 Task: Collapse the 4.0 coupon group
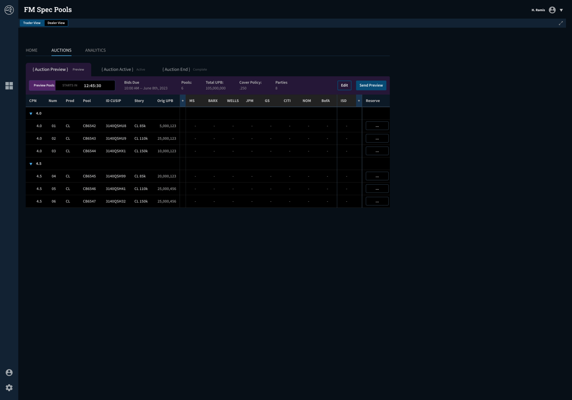[31, 113]
